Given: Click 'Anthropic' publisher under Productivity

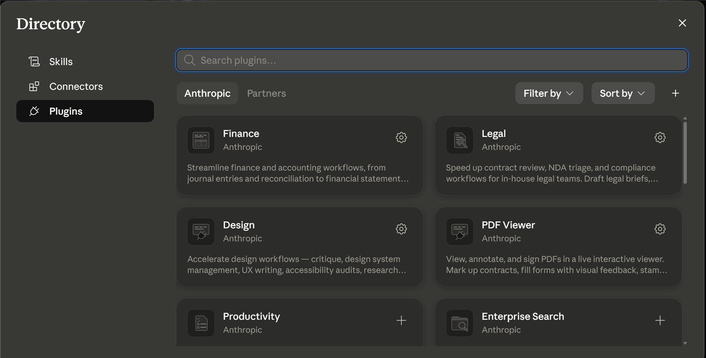Looking at the screenshot, I should click(243, 330).
